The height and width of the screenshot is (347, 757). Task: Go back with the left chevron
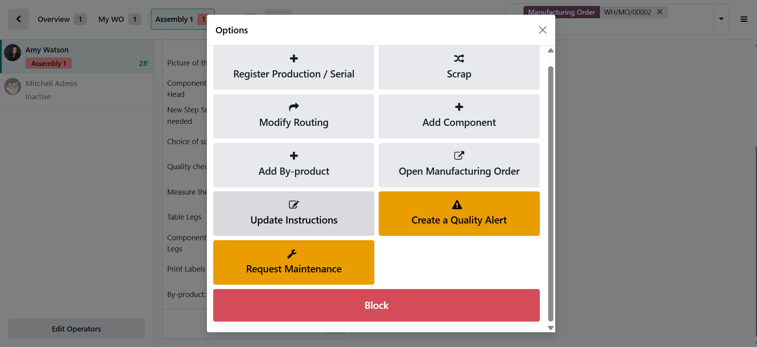point(18,19)
